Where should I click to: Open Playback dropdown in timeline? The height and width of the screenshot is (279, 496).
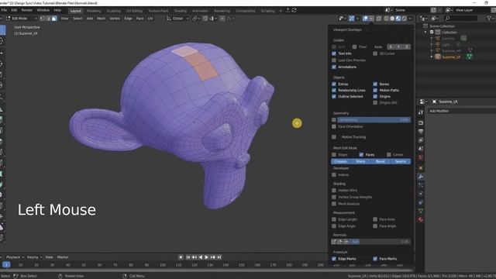15,257
